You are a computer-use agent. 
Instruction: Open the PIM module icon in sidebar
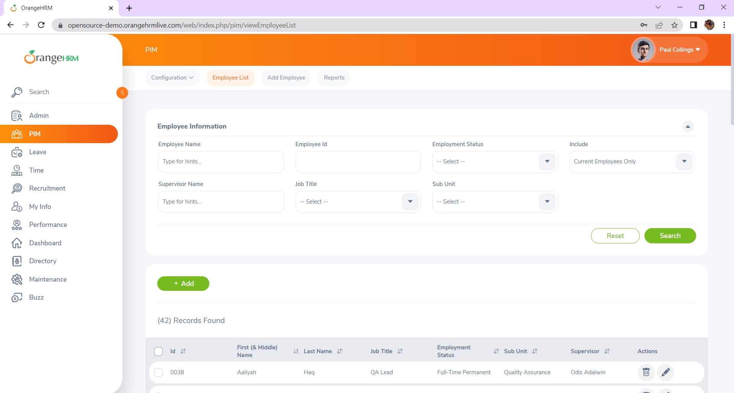coord(16,134)
